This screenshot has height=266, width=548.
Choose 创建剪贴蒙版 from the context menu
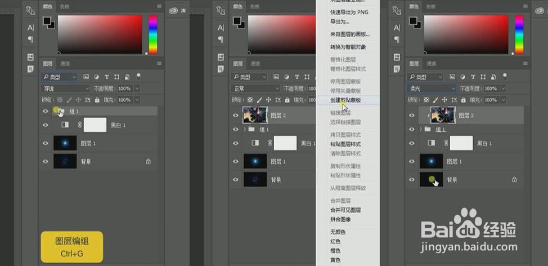[345, 100]
